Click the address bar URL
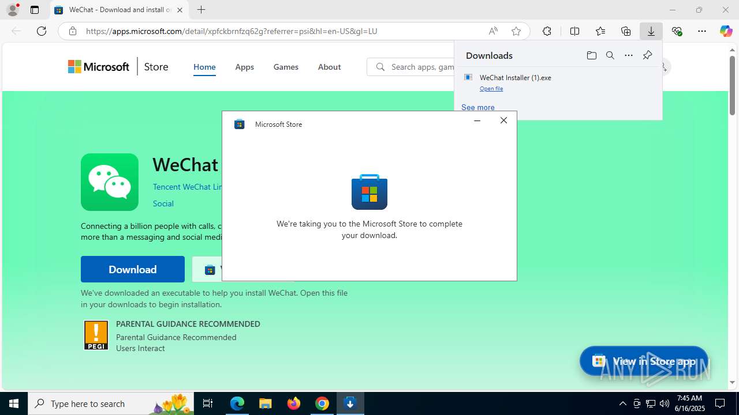The width and height of the screenshot is (739, 415). (232, 31)
